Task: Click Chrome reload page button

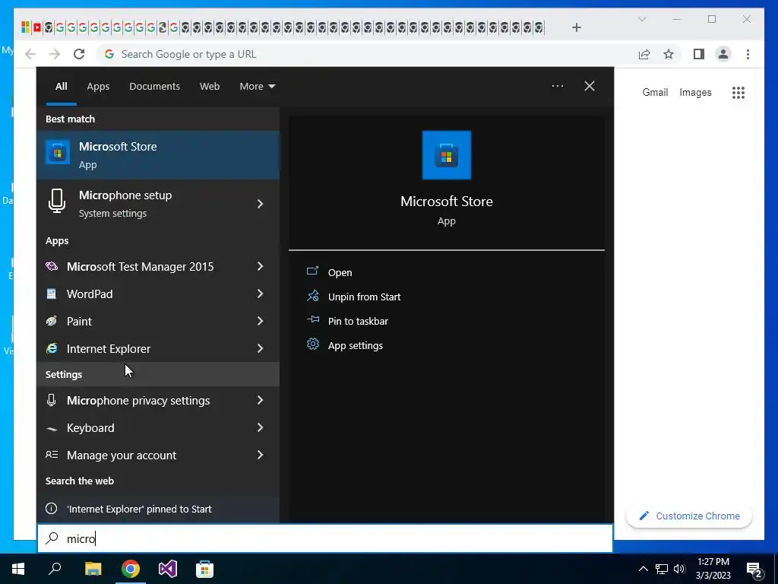Action: pyautogui.click(x=79, y=54)
